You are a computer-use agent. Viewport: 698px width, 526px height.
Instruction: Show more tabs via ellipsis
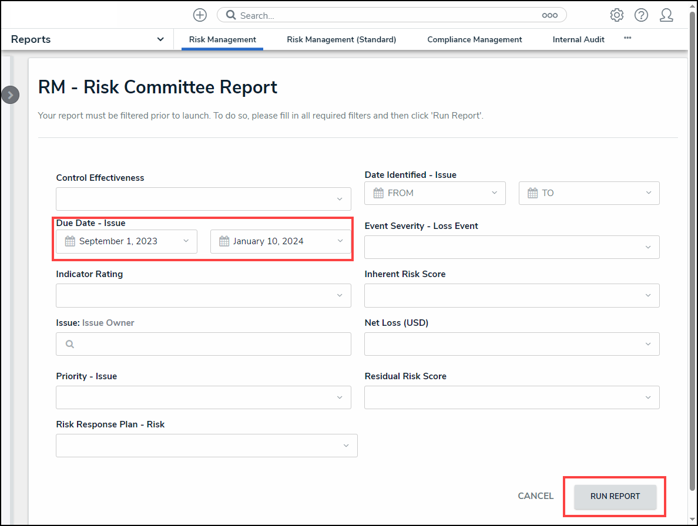click(x=627, y=38)
